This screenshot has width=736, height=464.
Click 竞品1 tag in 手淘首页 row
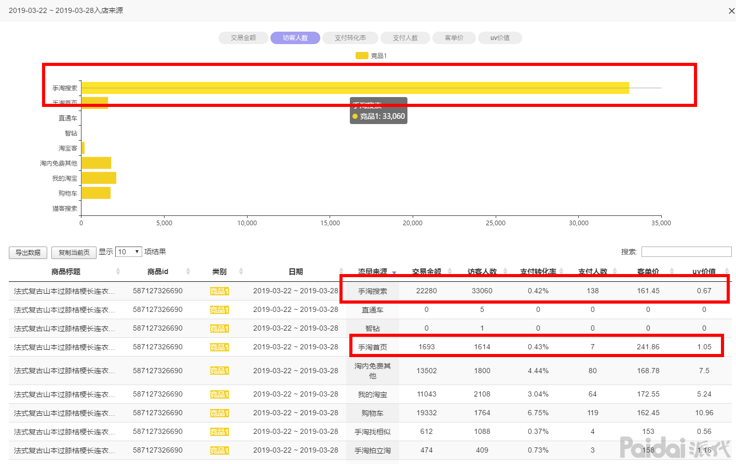(220, 347)
